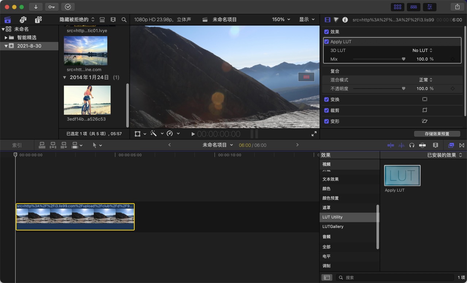Share the project with export icon
Viewport: 467px width, 283px height.
click(x=457, y=7)
